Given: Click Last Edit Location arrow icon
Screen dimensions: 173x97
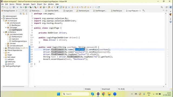Looking at the screenshot, I should click(x=82, y=7).
